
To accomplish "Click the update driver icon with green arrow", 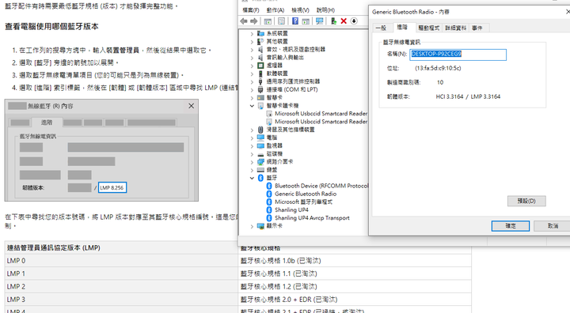I will (333, 21).
